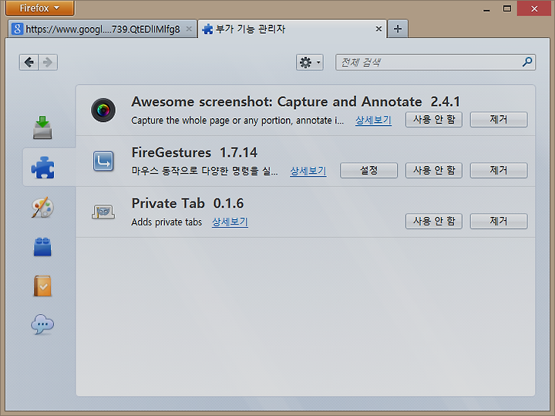This screenshot has height=416, width=555.
Task: Open the chat bubble category in sidebar
Action: pos(42,324)
